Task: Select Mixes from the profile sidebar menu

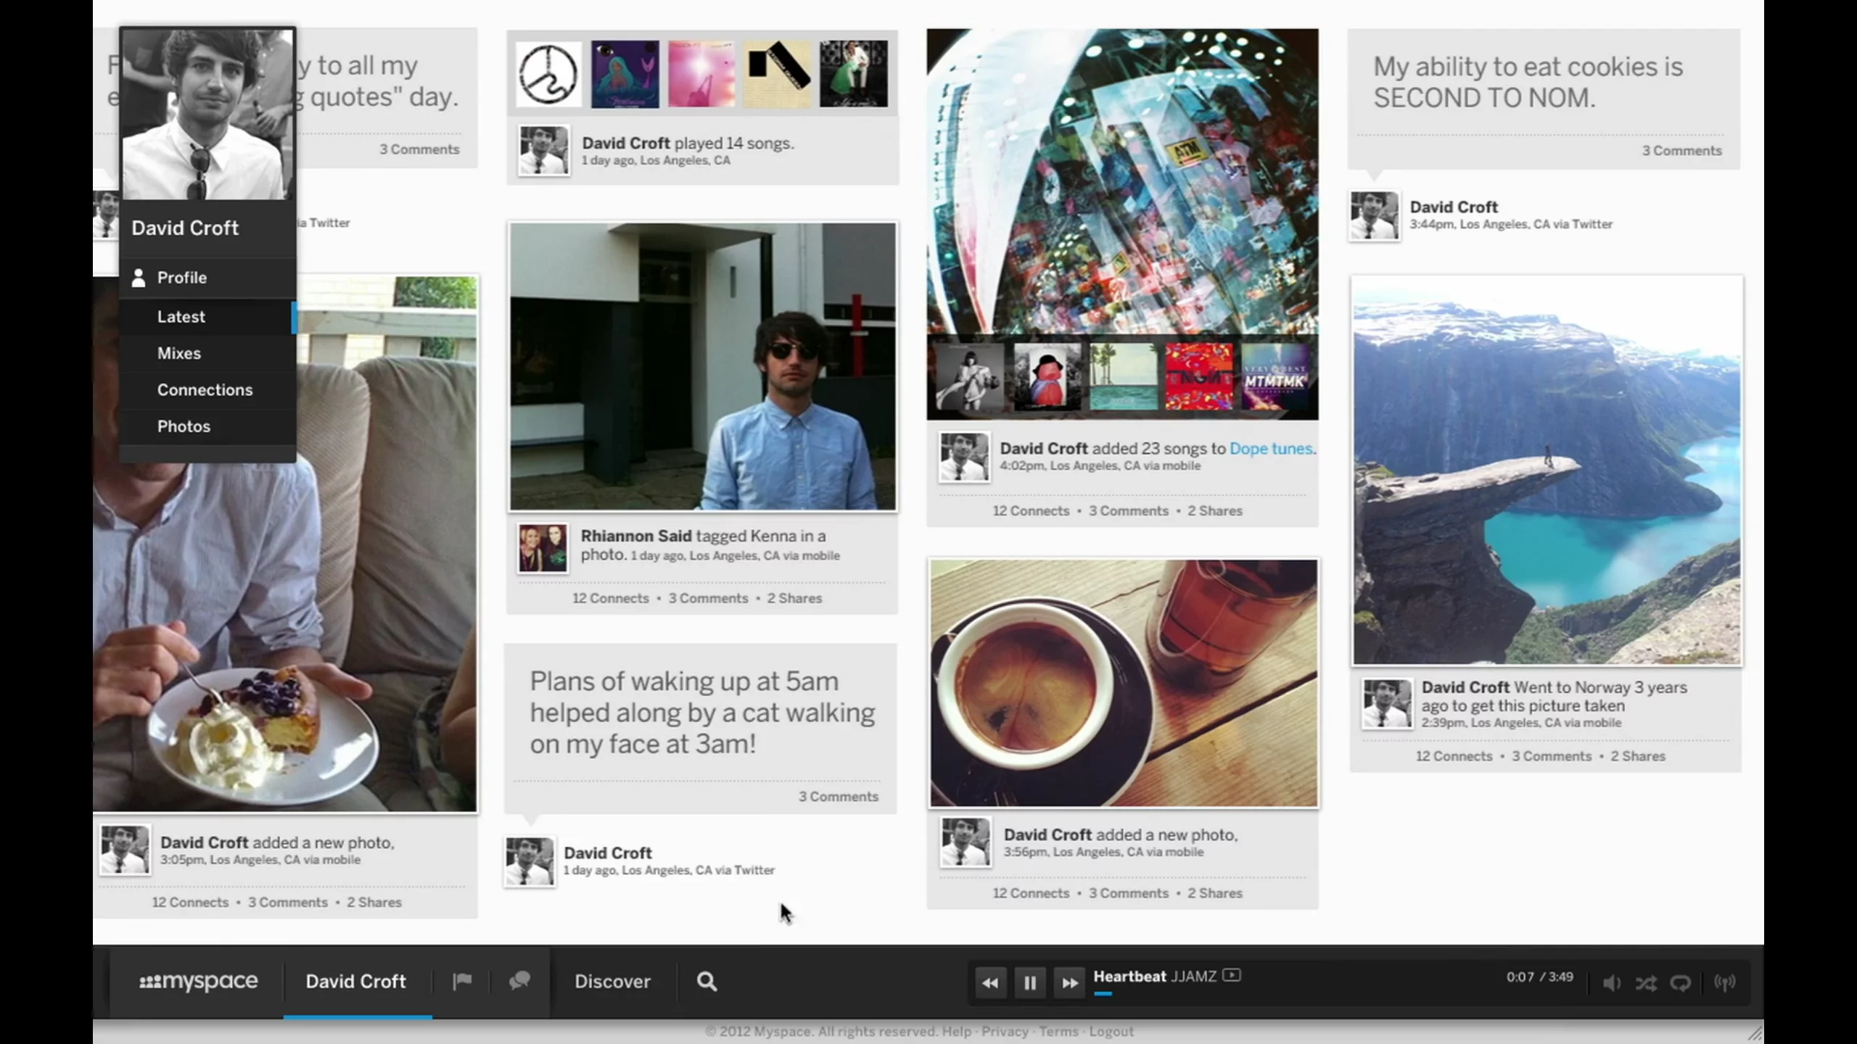Action: pyautogui.click(x=178, y=353)
